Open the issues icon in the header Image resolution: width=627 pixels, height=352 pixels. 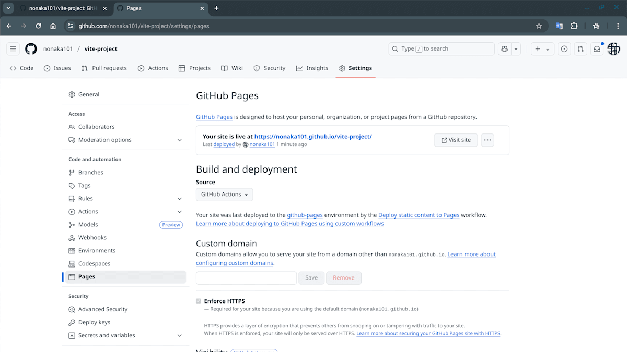point(564,49)
